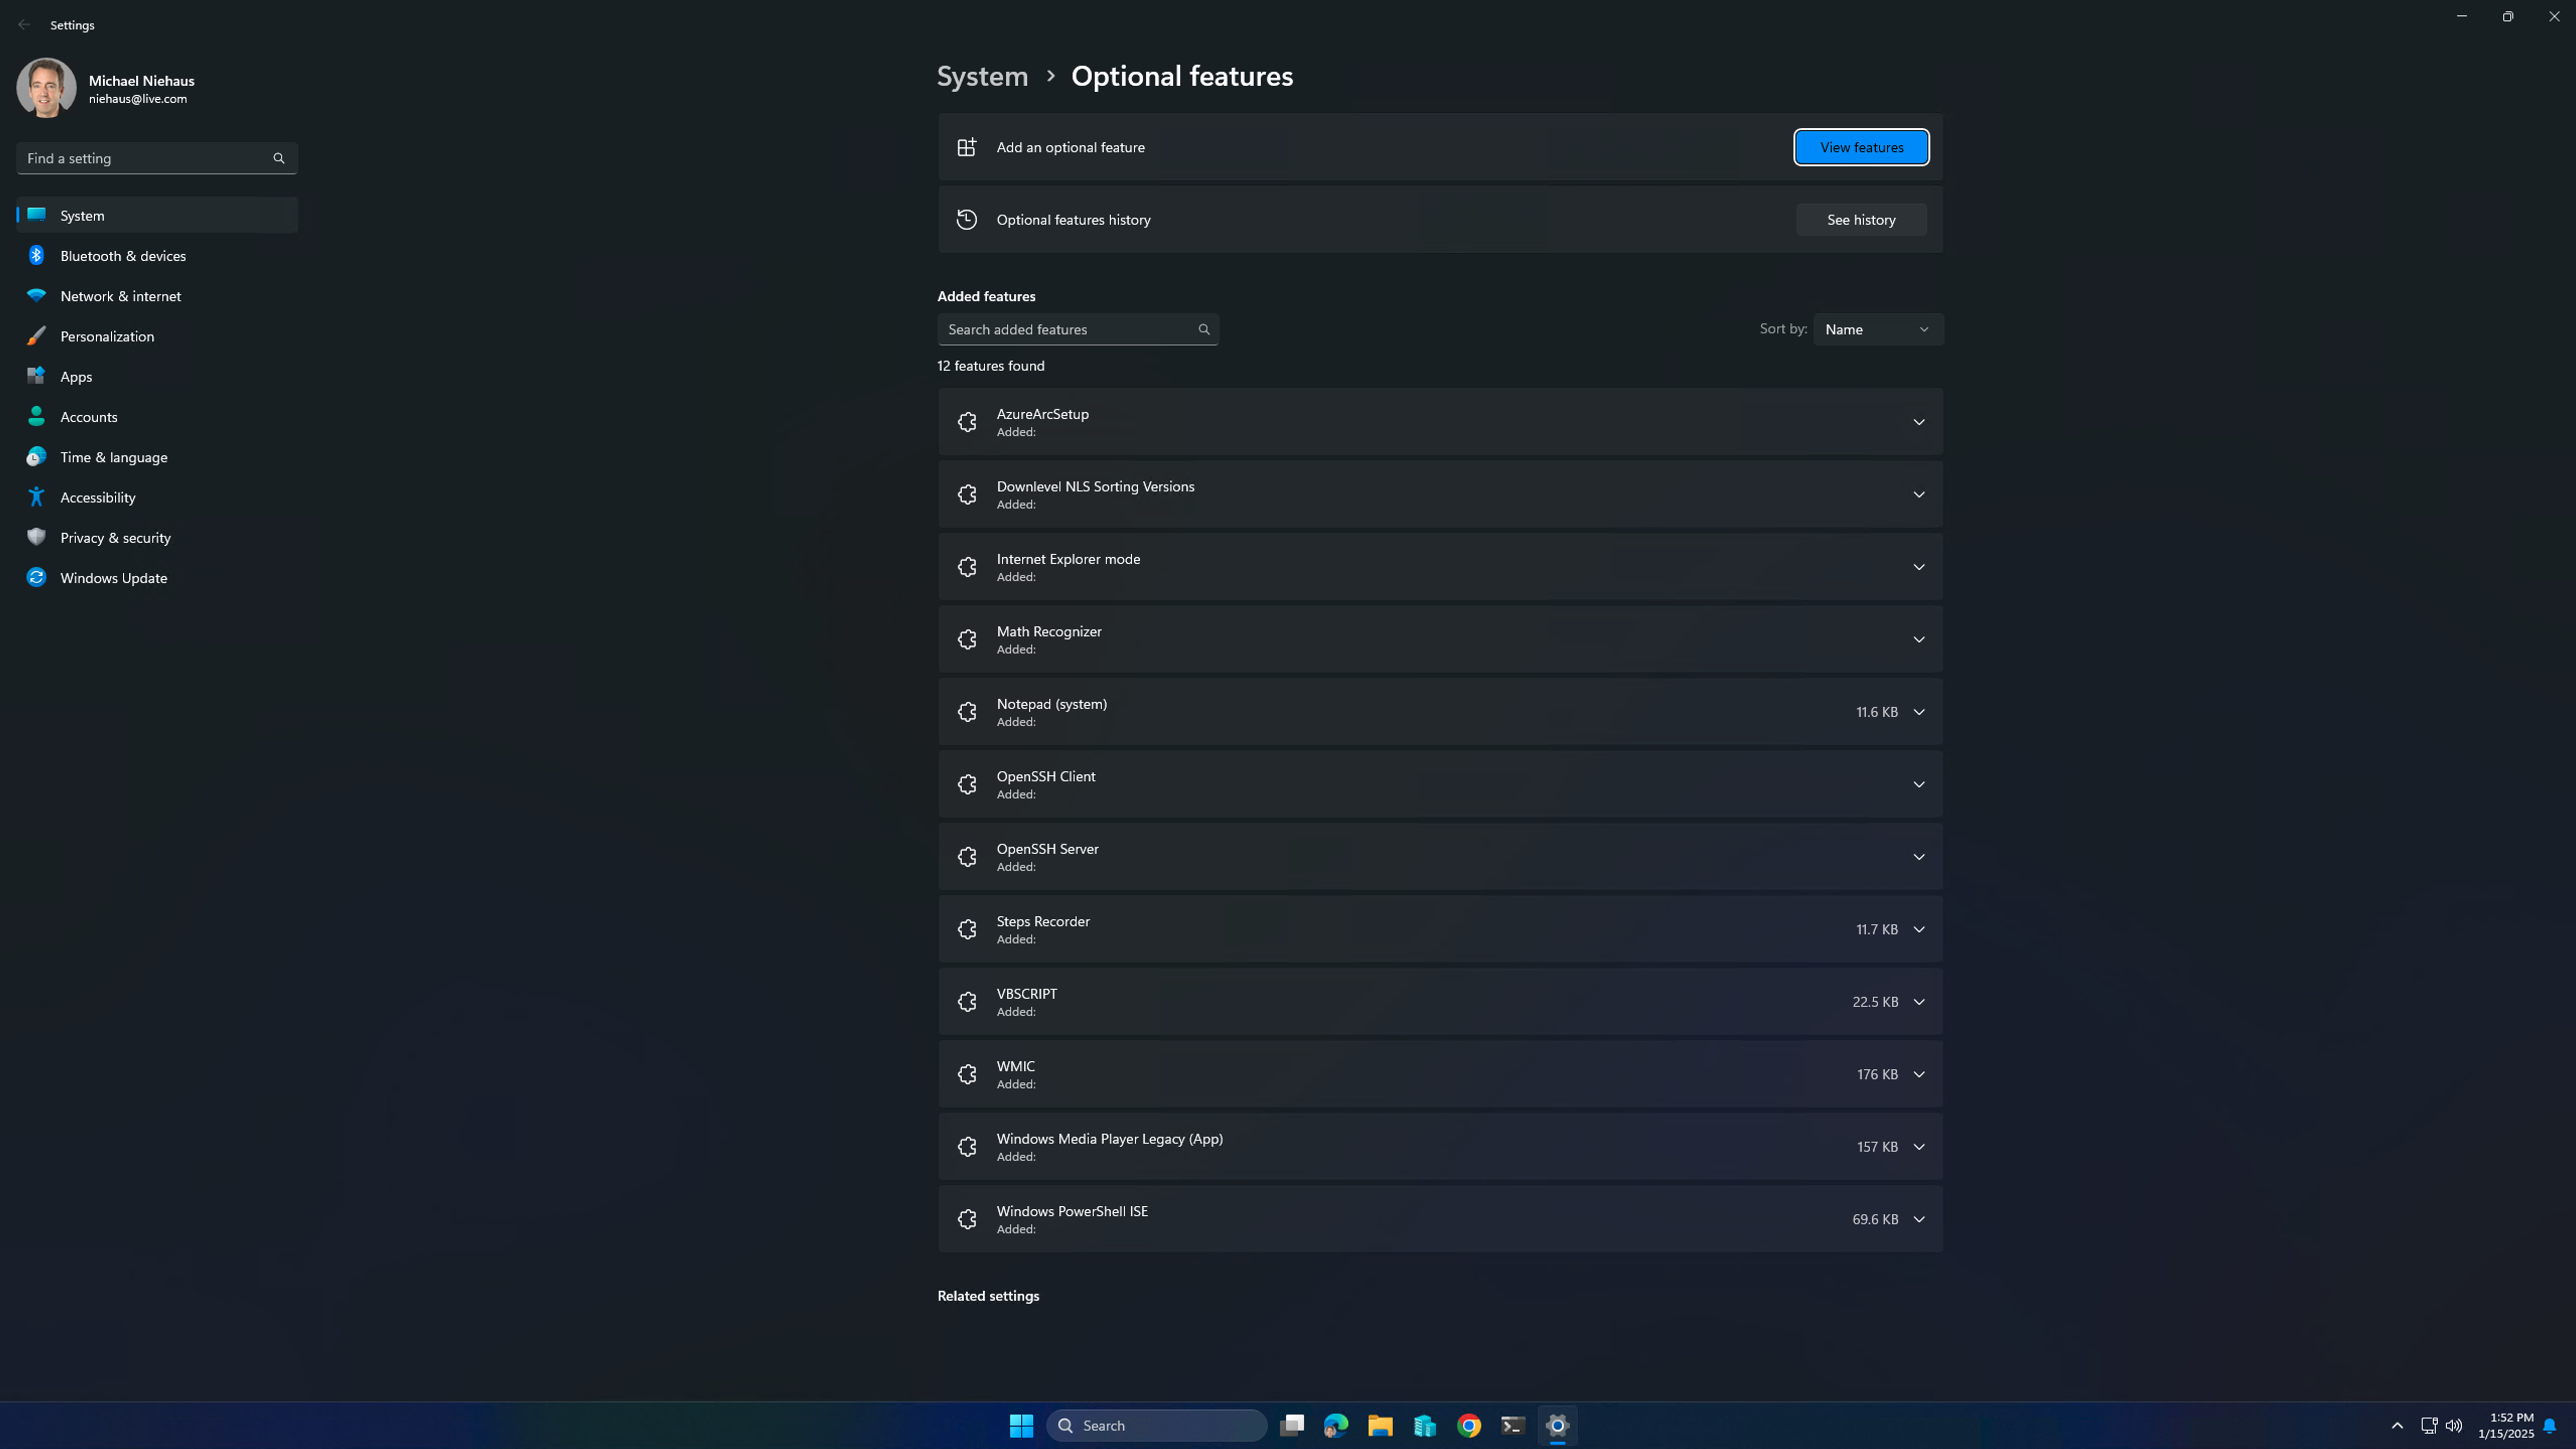The width and height of the screenshot is (2576, 1449).
Task: Select Apps in sidebar
Action: click(76, 377)
